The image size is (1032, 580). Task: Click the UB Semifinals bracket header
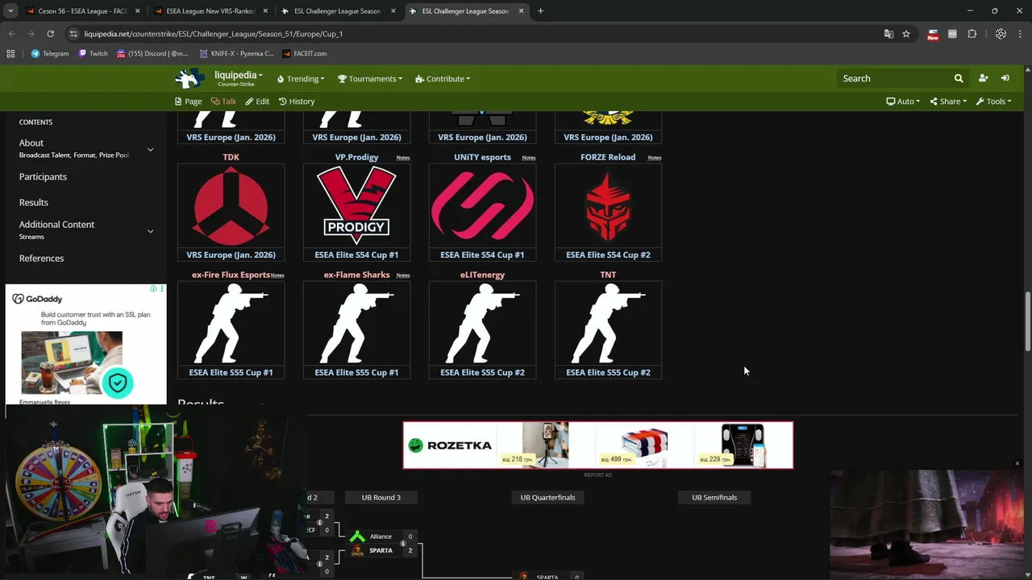714,497
